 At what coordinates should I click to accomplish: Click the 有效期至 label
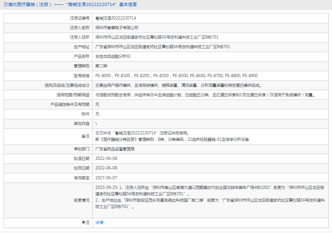coord(82,178)
